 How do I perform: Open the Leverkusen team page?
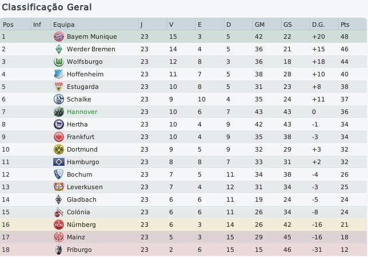[85, 187]
